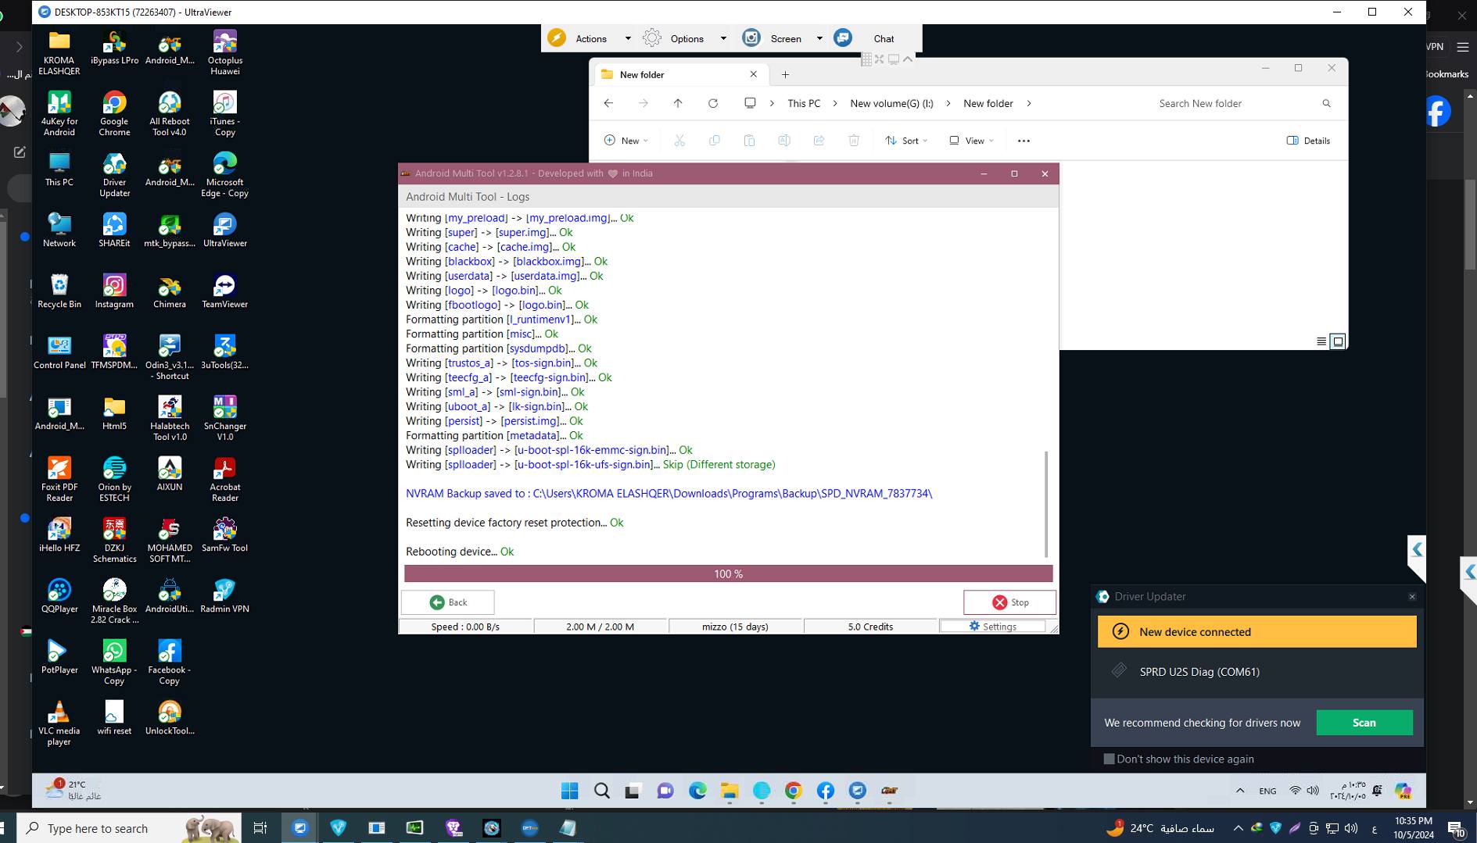Screen dimensions: 1477x843
Task: Click the mizzo (15 days) status cell
Action: coord(735,627)
